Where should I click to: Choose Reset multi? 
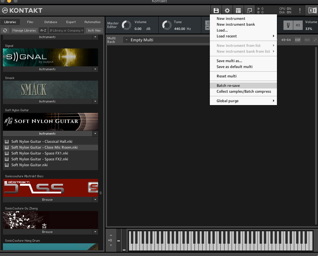(243, 76)
